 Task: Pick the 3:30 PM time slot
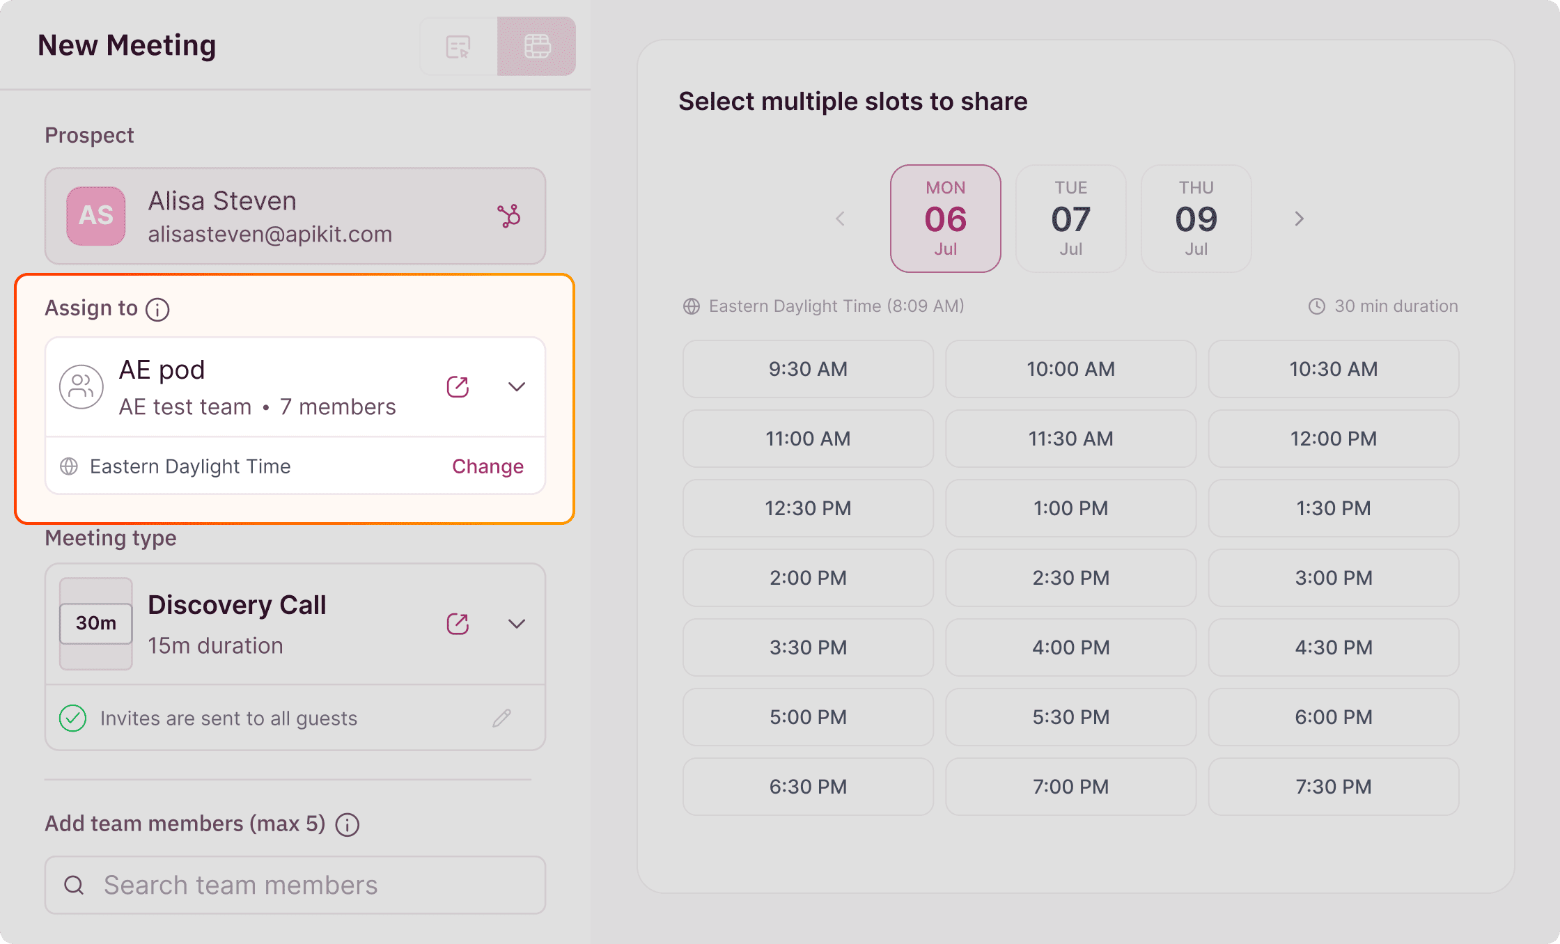pyautogui.click(x=808, y=647)
